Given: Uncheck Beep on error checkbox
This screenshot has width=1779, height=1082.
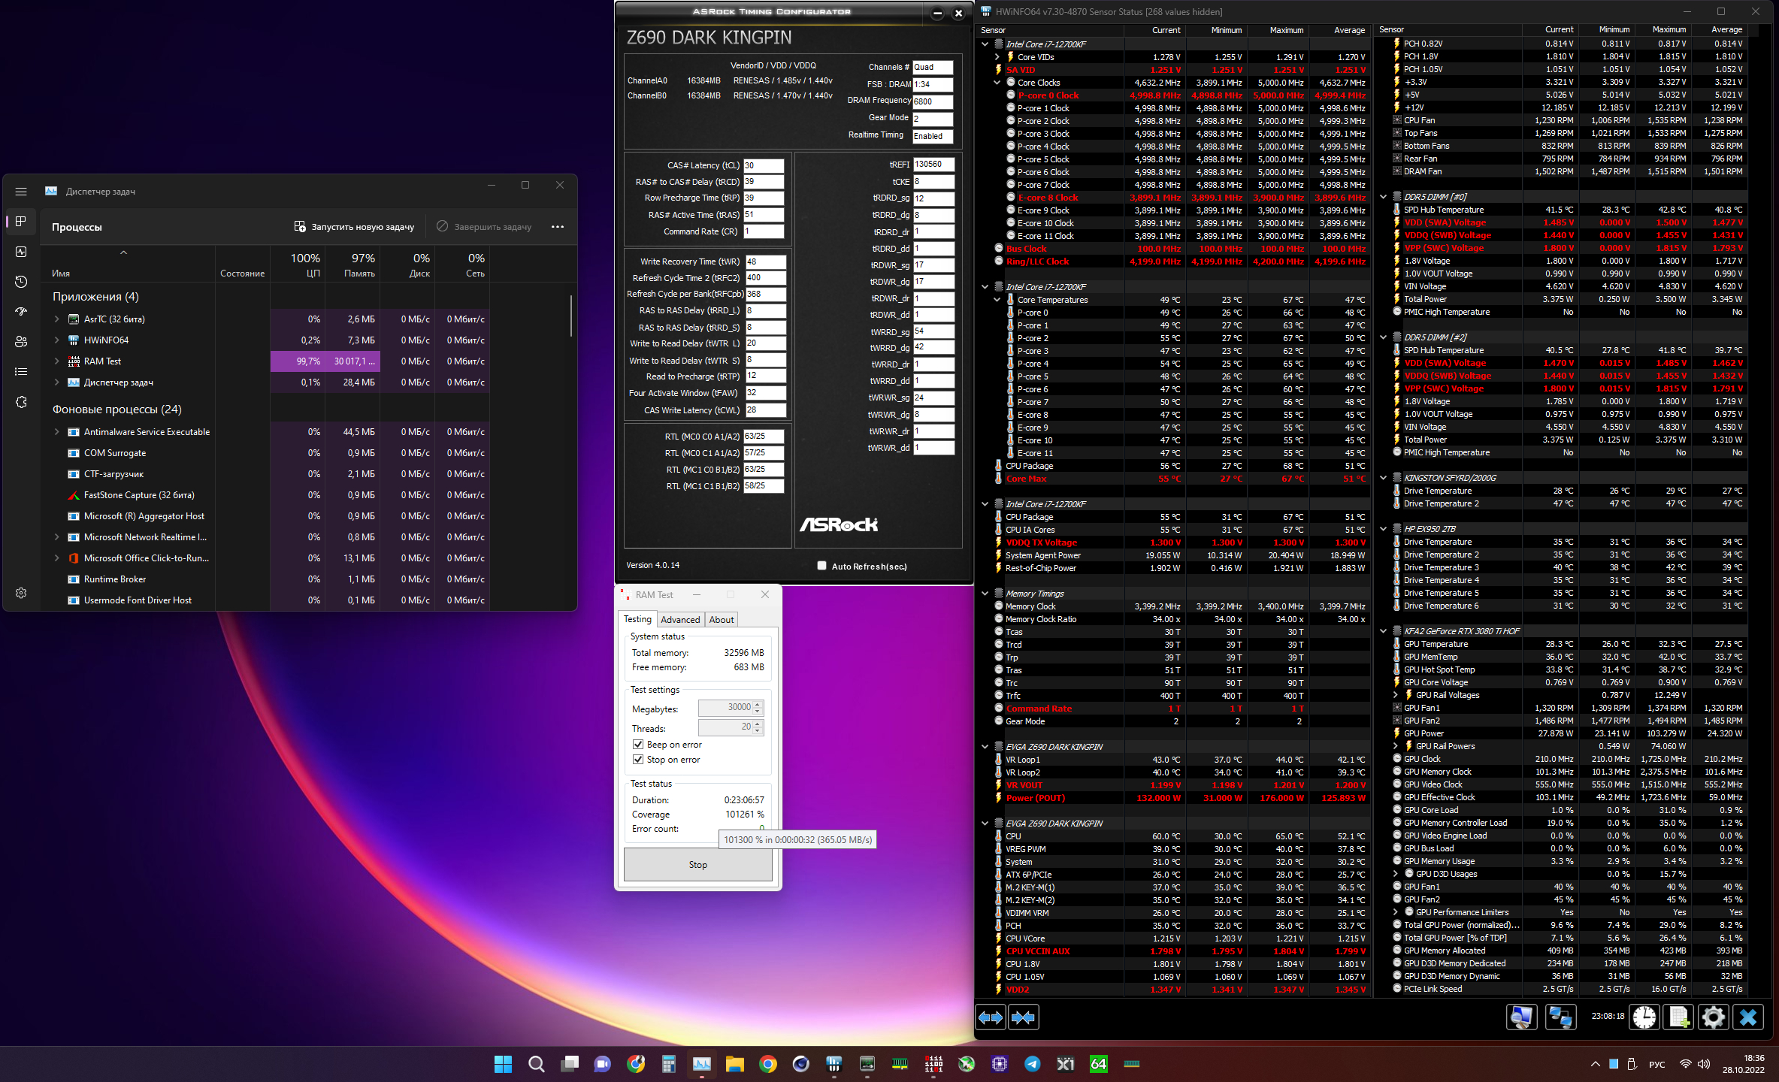Looking at the screenshot, I should tap(638, 745).
